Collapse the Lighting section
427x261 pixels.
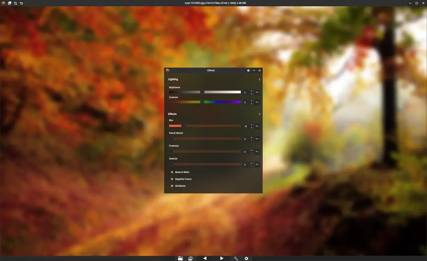[259, 79]
